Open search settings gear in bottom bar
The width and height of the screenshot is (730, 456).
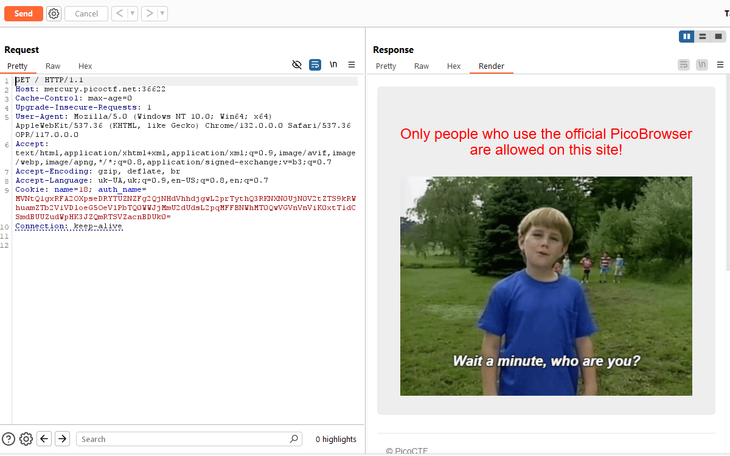[x=26, y=439]
